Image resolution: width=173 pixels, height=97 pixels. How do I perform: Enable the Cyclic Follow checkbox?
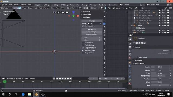(83, 45)
